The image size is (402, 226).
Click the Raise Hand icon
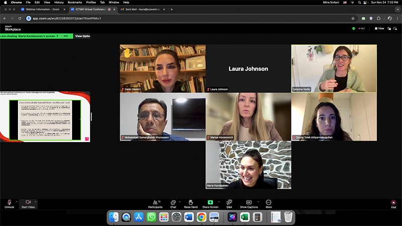coord(190,202)
